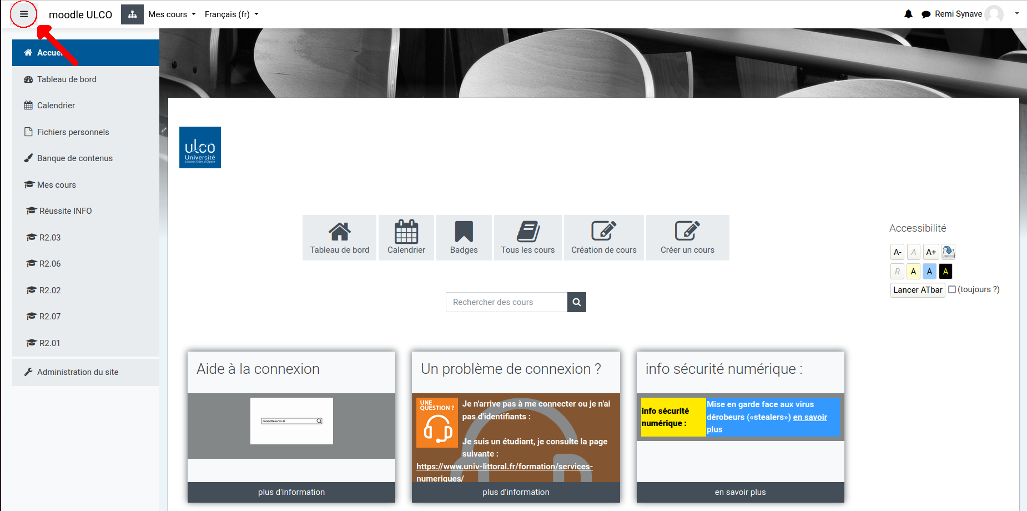
Task: Save accessibility settings with the disk icon
Action: click(x=948, y=252)
